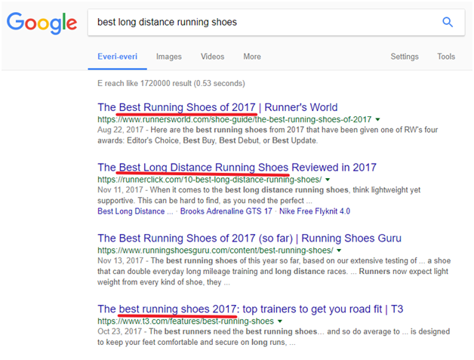Open the 'Best Long Distance ...' sitelink
This screenshot has height=360, width=474.
(x=135, y=211)
